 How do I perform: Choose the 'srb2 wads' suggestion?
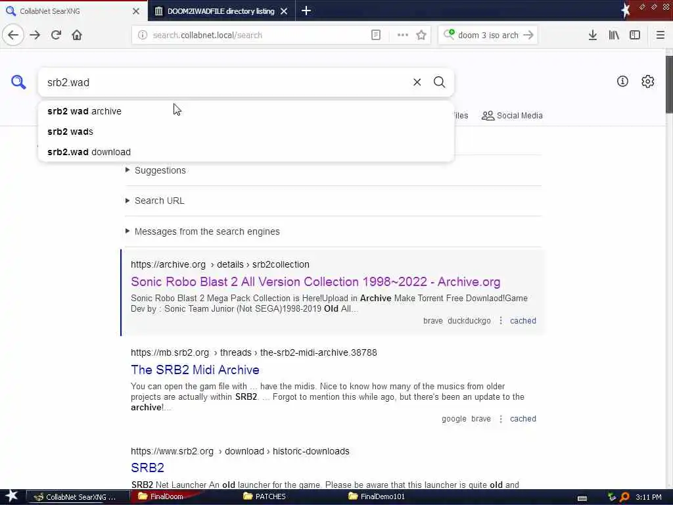[x=246, y=132]
